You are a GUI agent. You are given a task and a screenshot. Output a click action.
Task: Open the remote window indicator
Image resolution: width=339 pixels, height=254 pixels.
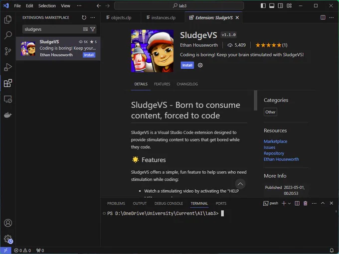pyautogui.click(x=5, y=251)
